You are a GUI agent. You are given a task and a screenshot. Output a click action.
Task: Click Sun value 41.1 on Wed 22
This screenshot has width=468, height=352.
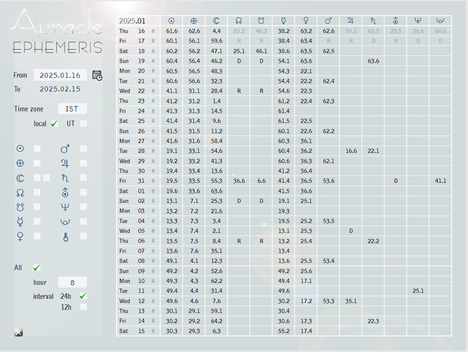[x=172, y=91]
